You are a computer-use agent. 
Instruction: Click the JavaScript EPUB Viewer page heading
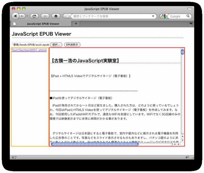(41, 34)
